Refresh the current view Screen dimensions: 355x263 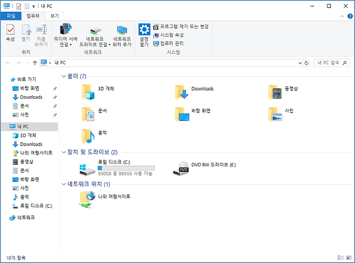point(306,63)
